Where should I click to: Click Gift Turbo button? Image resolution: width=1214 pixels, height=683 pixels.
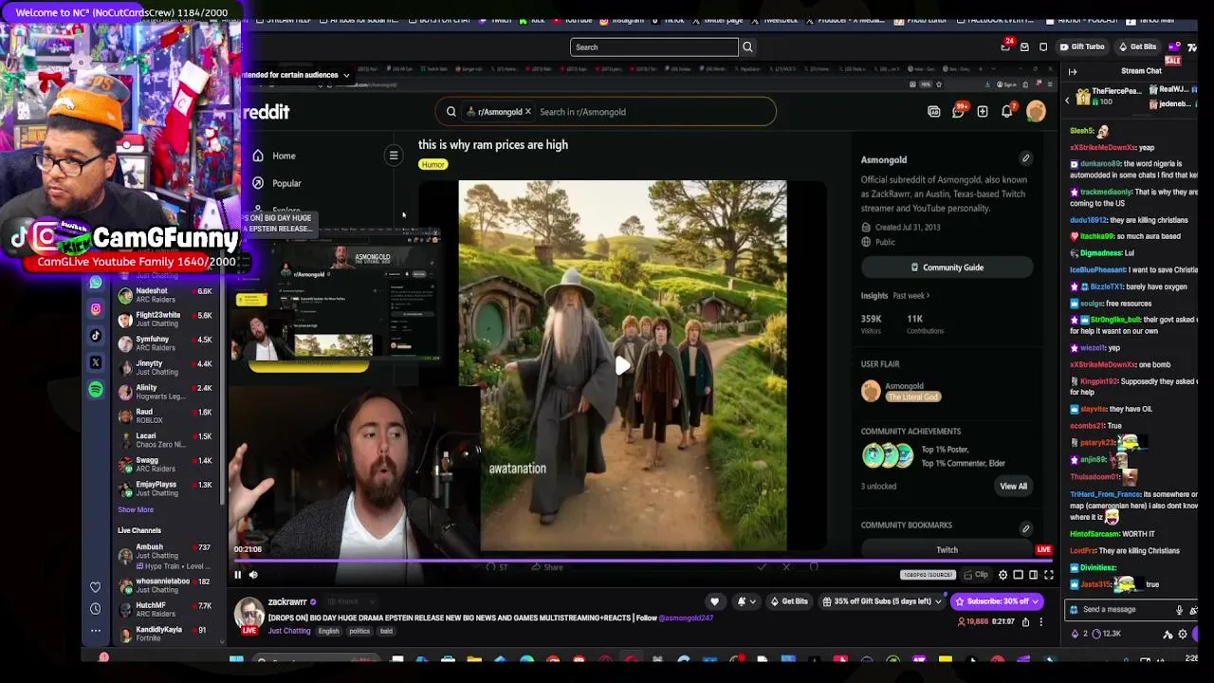tap(1082, 46)
